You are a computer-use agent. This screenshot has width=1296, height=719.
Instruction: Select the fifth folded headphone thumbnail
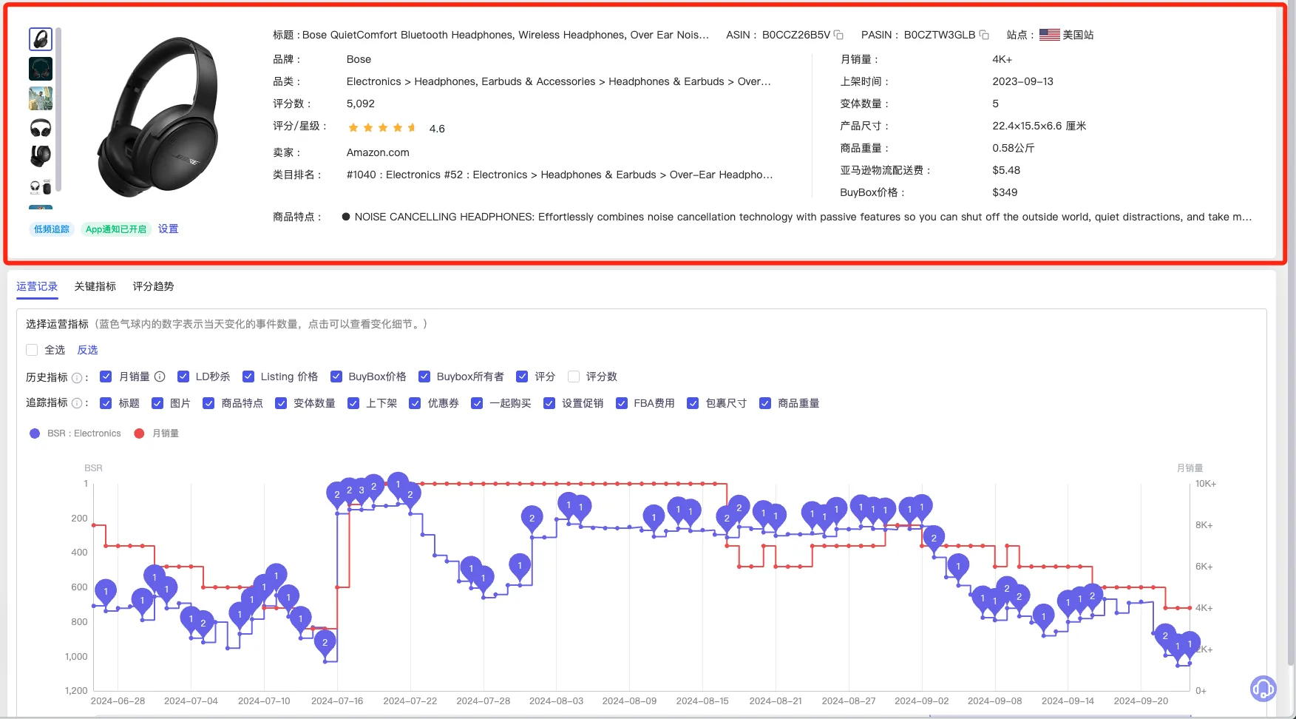point(41,157)
